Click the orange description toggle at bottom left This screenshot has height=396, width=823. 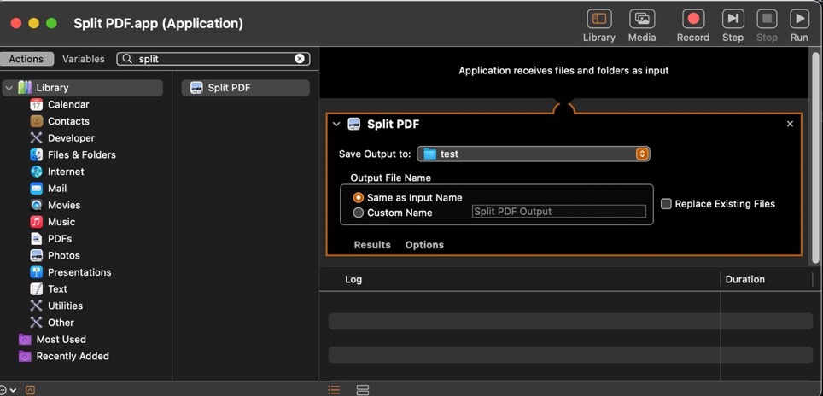pos(31,390)
